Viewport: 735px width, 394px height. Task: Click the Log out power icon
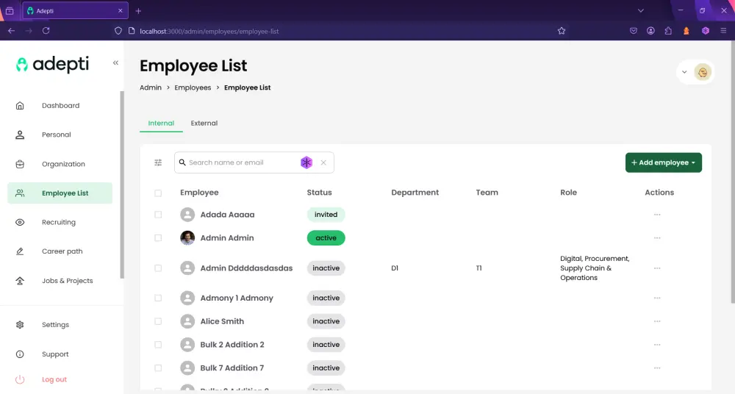pyautogui.click(x=20, y=379)
